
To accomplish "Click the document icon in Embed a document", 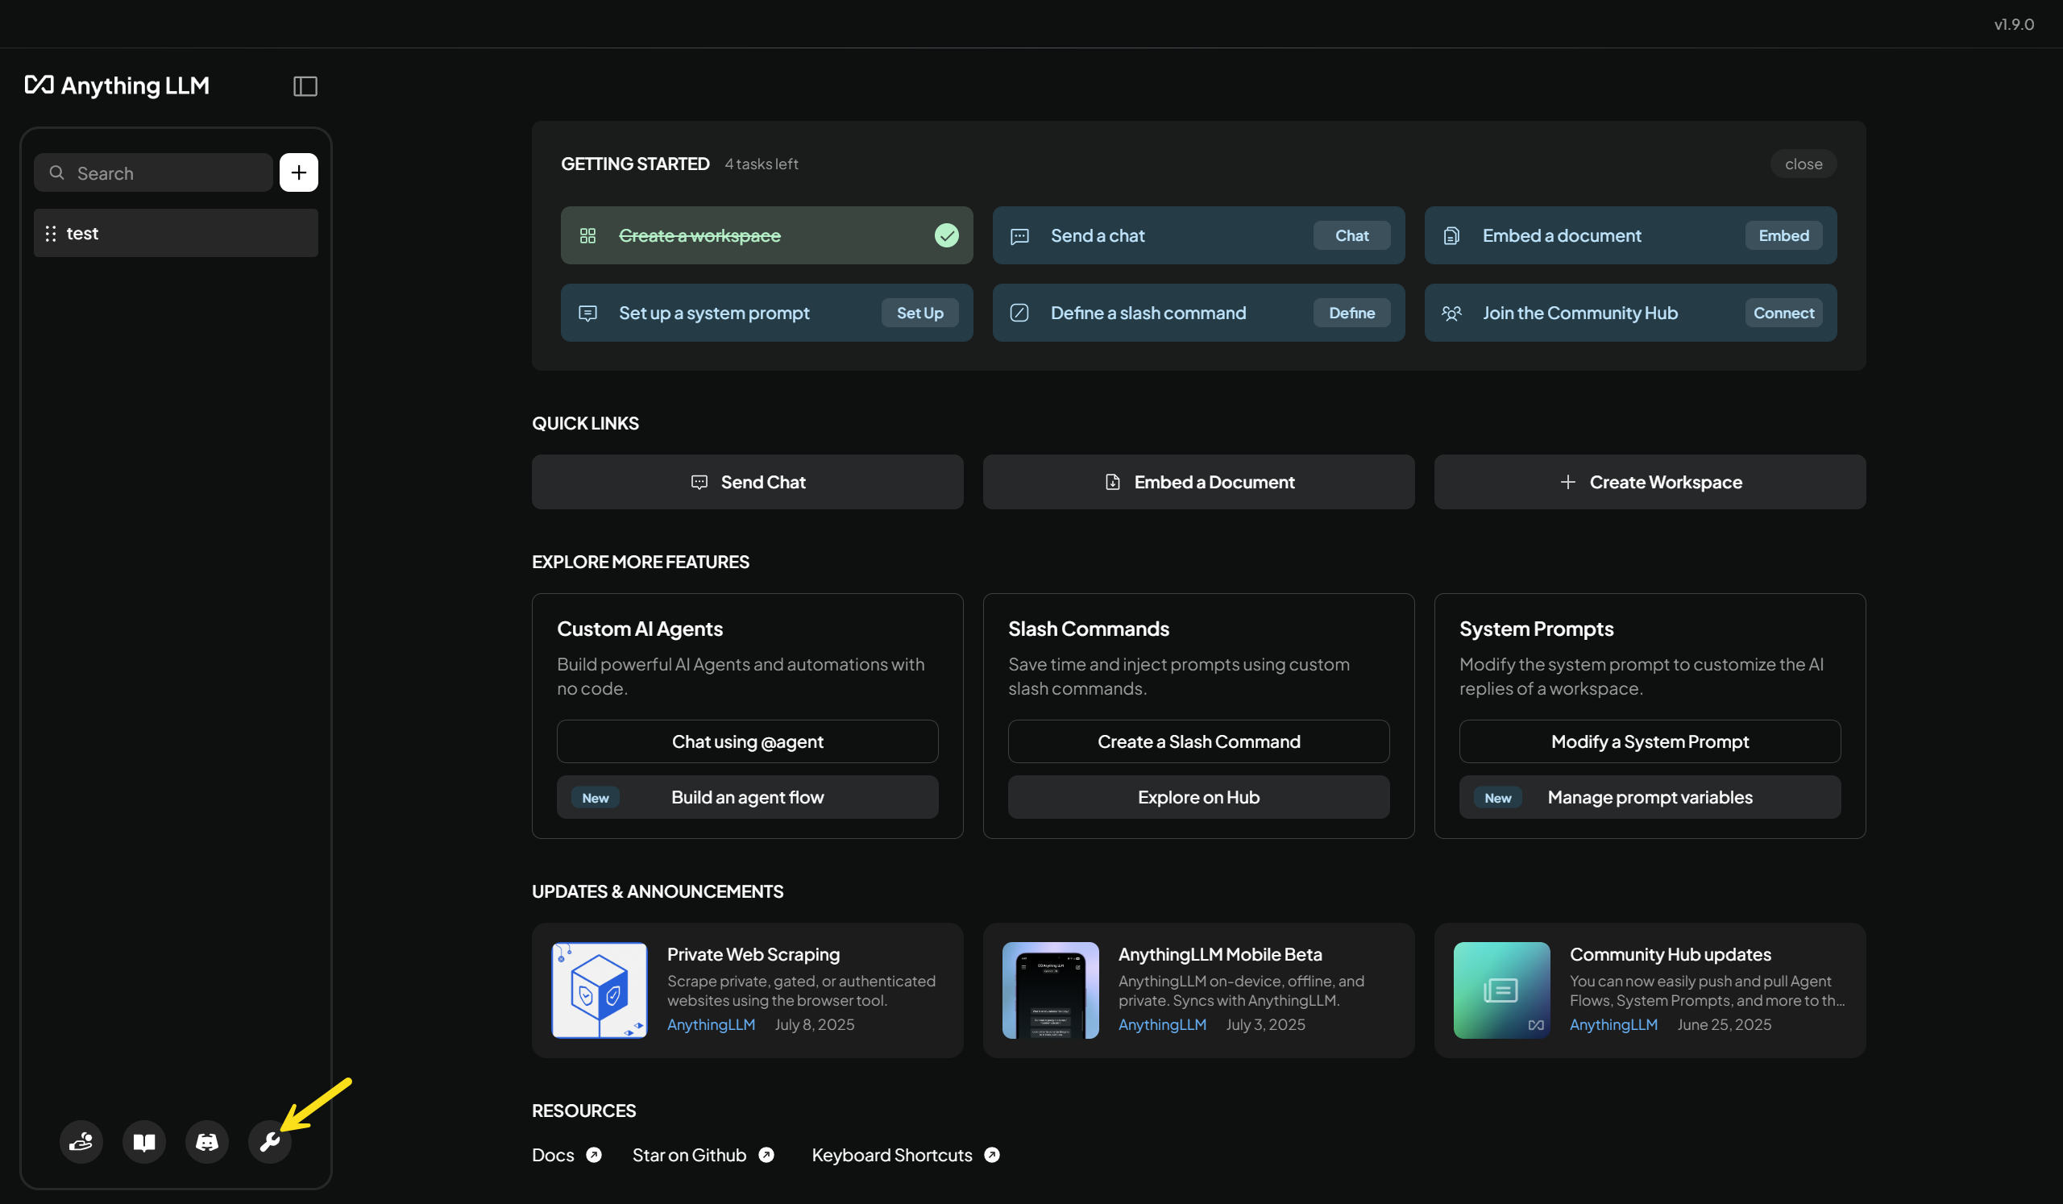I will (1451, 236).
